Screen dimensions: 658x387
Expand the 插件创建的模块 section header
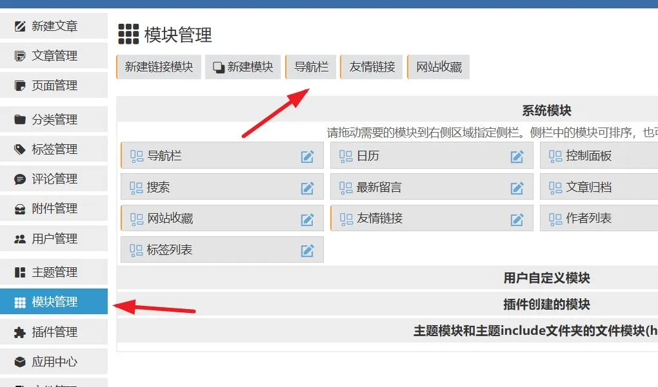(x=546, y=305)
